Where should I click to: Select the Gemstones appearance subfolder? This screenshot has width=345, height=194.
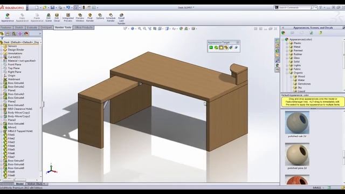tap(304, 84)
